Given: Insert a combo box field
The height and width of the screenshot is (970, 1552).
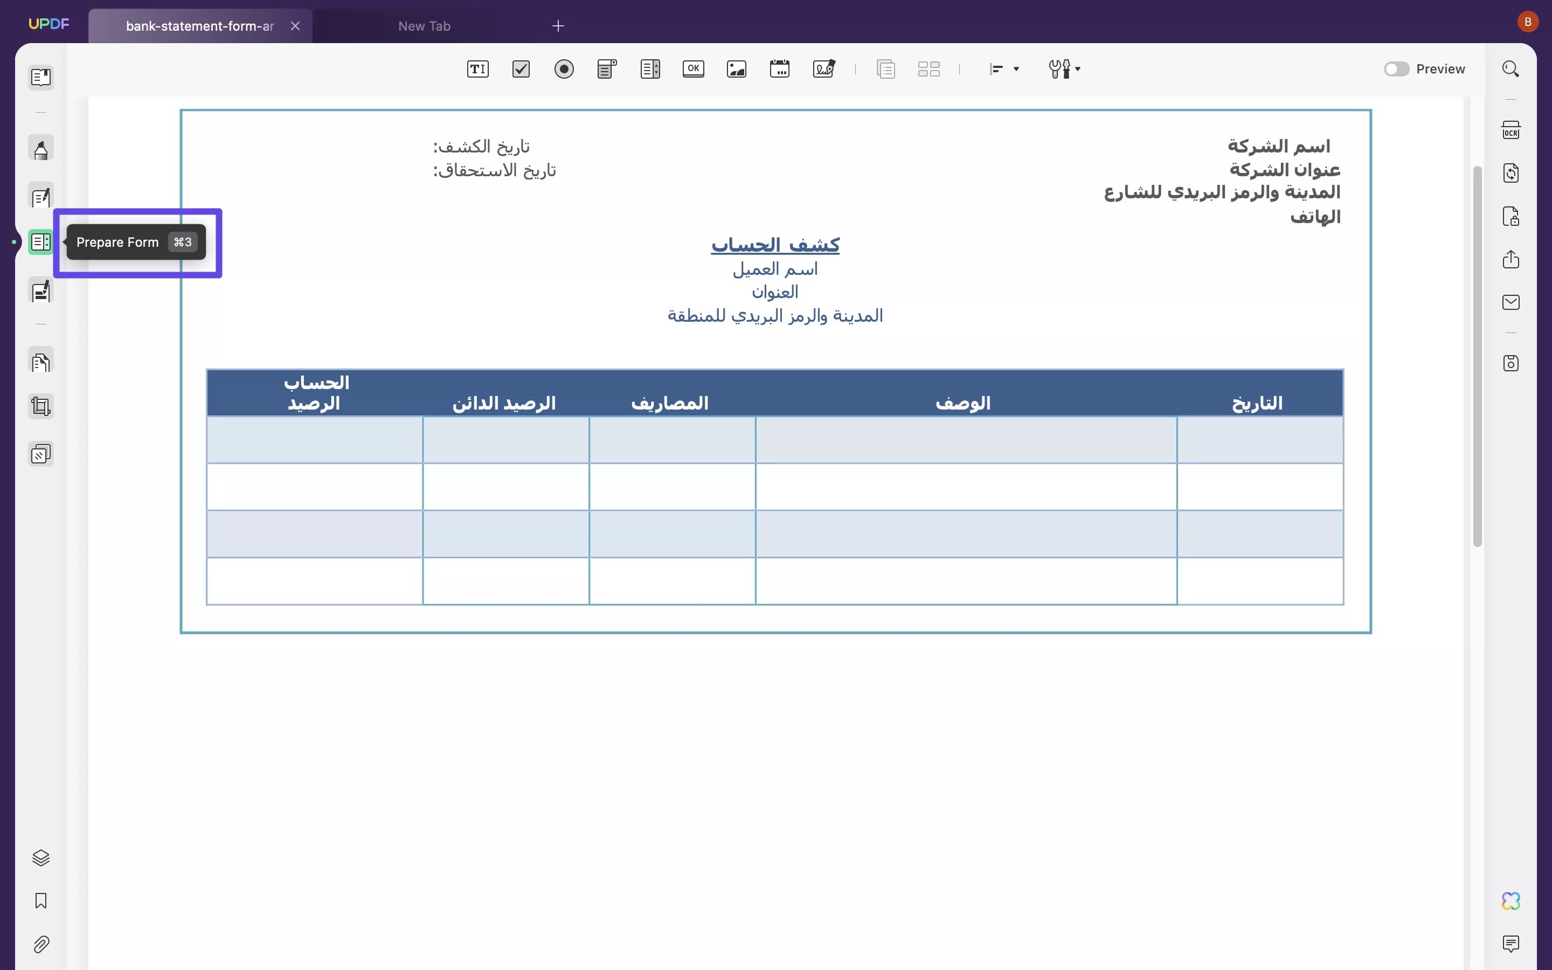Looking at the screenshot, I should pyautogui.click(x=606, y=68).
